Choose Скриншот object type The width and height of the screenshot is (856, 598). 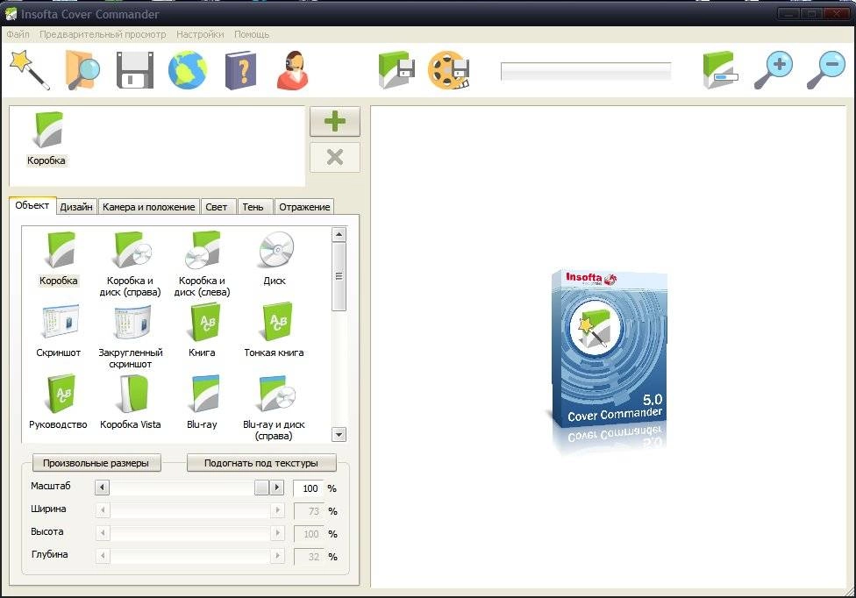(59, 331)
